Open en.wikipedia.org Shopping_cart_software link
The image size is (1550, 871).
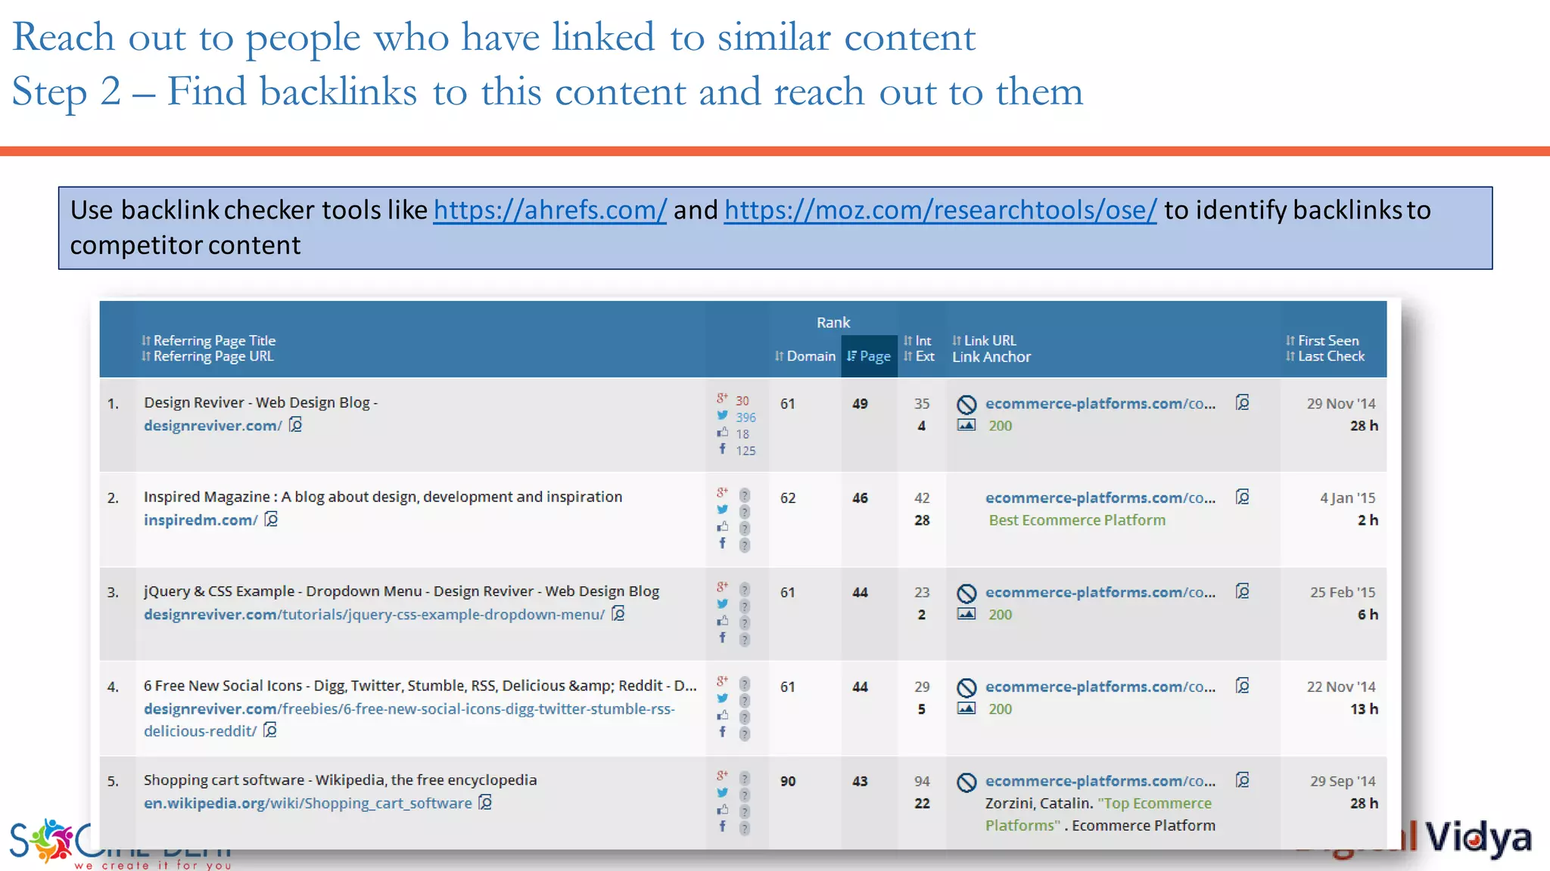click(x=308, y=803)
